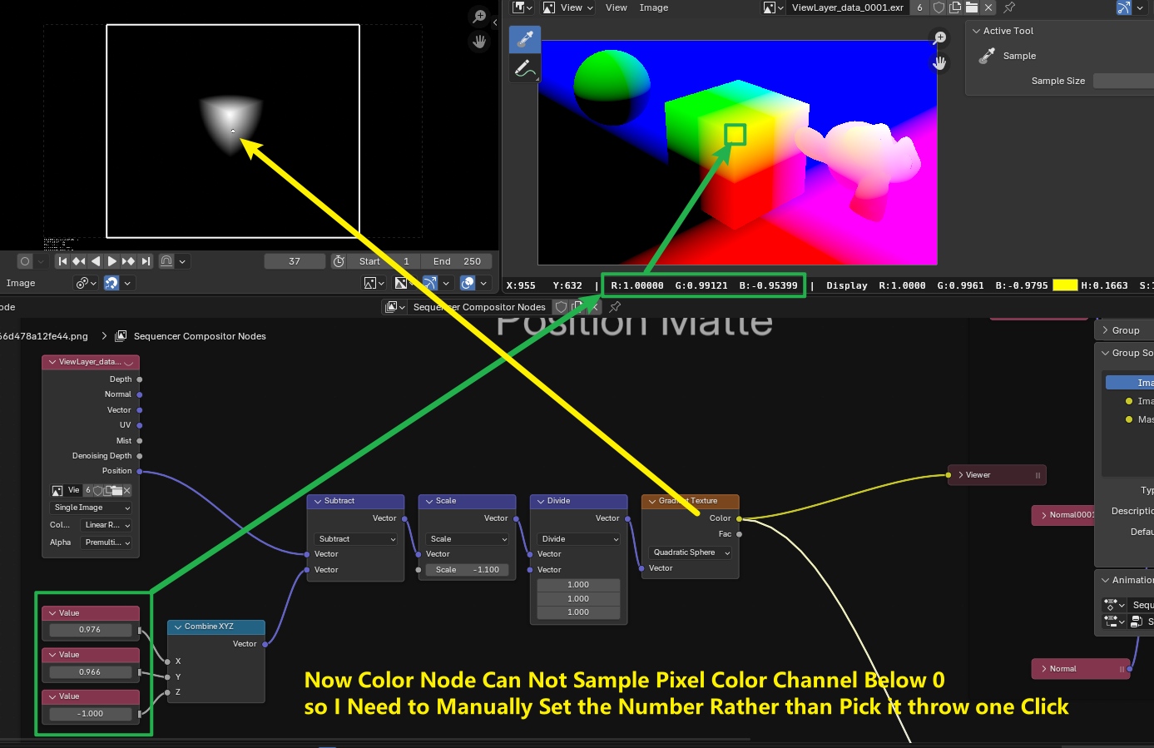Toggle fake user shield for Sequencer Compositor Nodes
The image size is (1154, 748).
[561, 307]
